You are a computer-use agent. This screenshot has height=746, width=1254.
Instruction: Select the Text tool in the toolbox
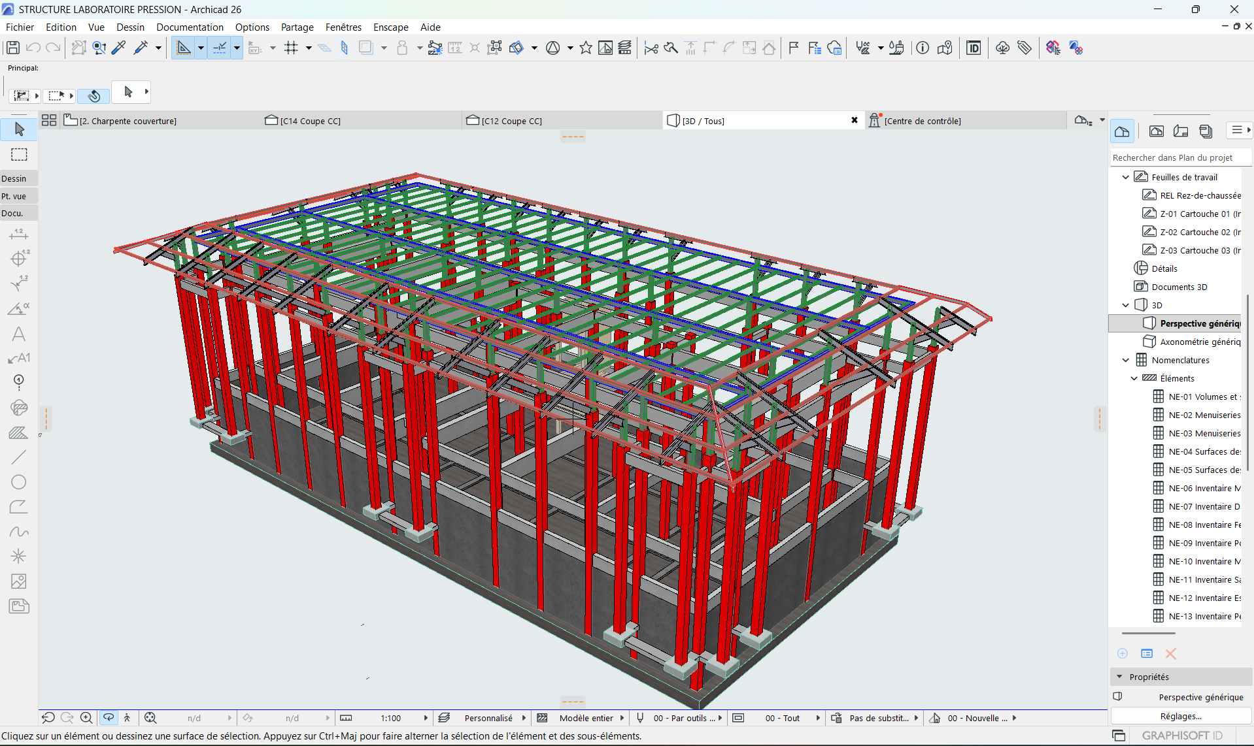coord(18,334)
